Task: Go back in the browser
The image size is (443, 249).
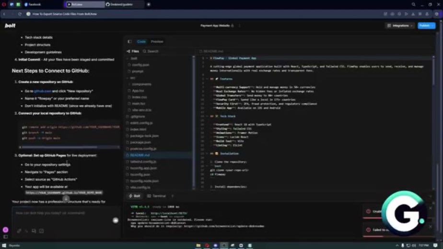Action: (4, 14)
